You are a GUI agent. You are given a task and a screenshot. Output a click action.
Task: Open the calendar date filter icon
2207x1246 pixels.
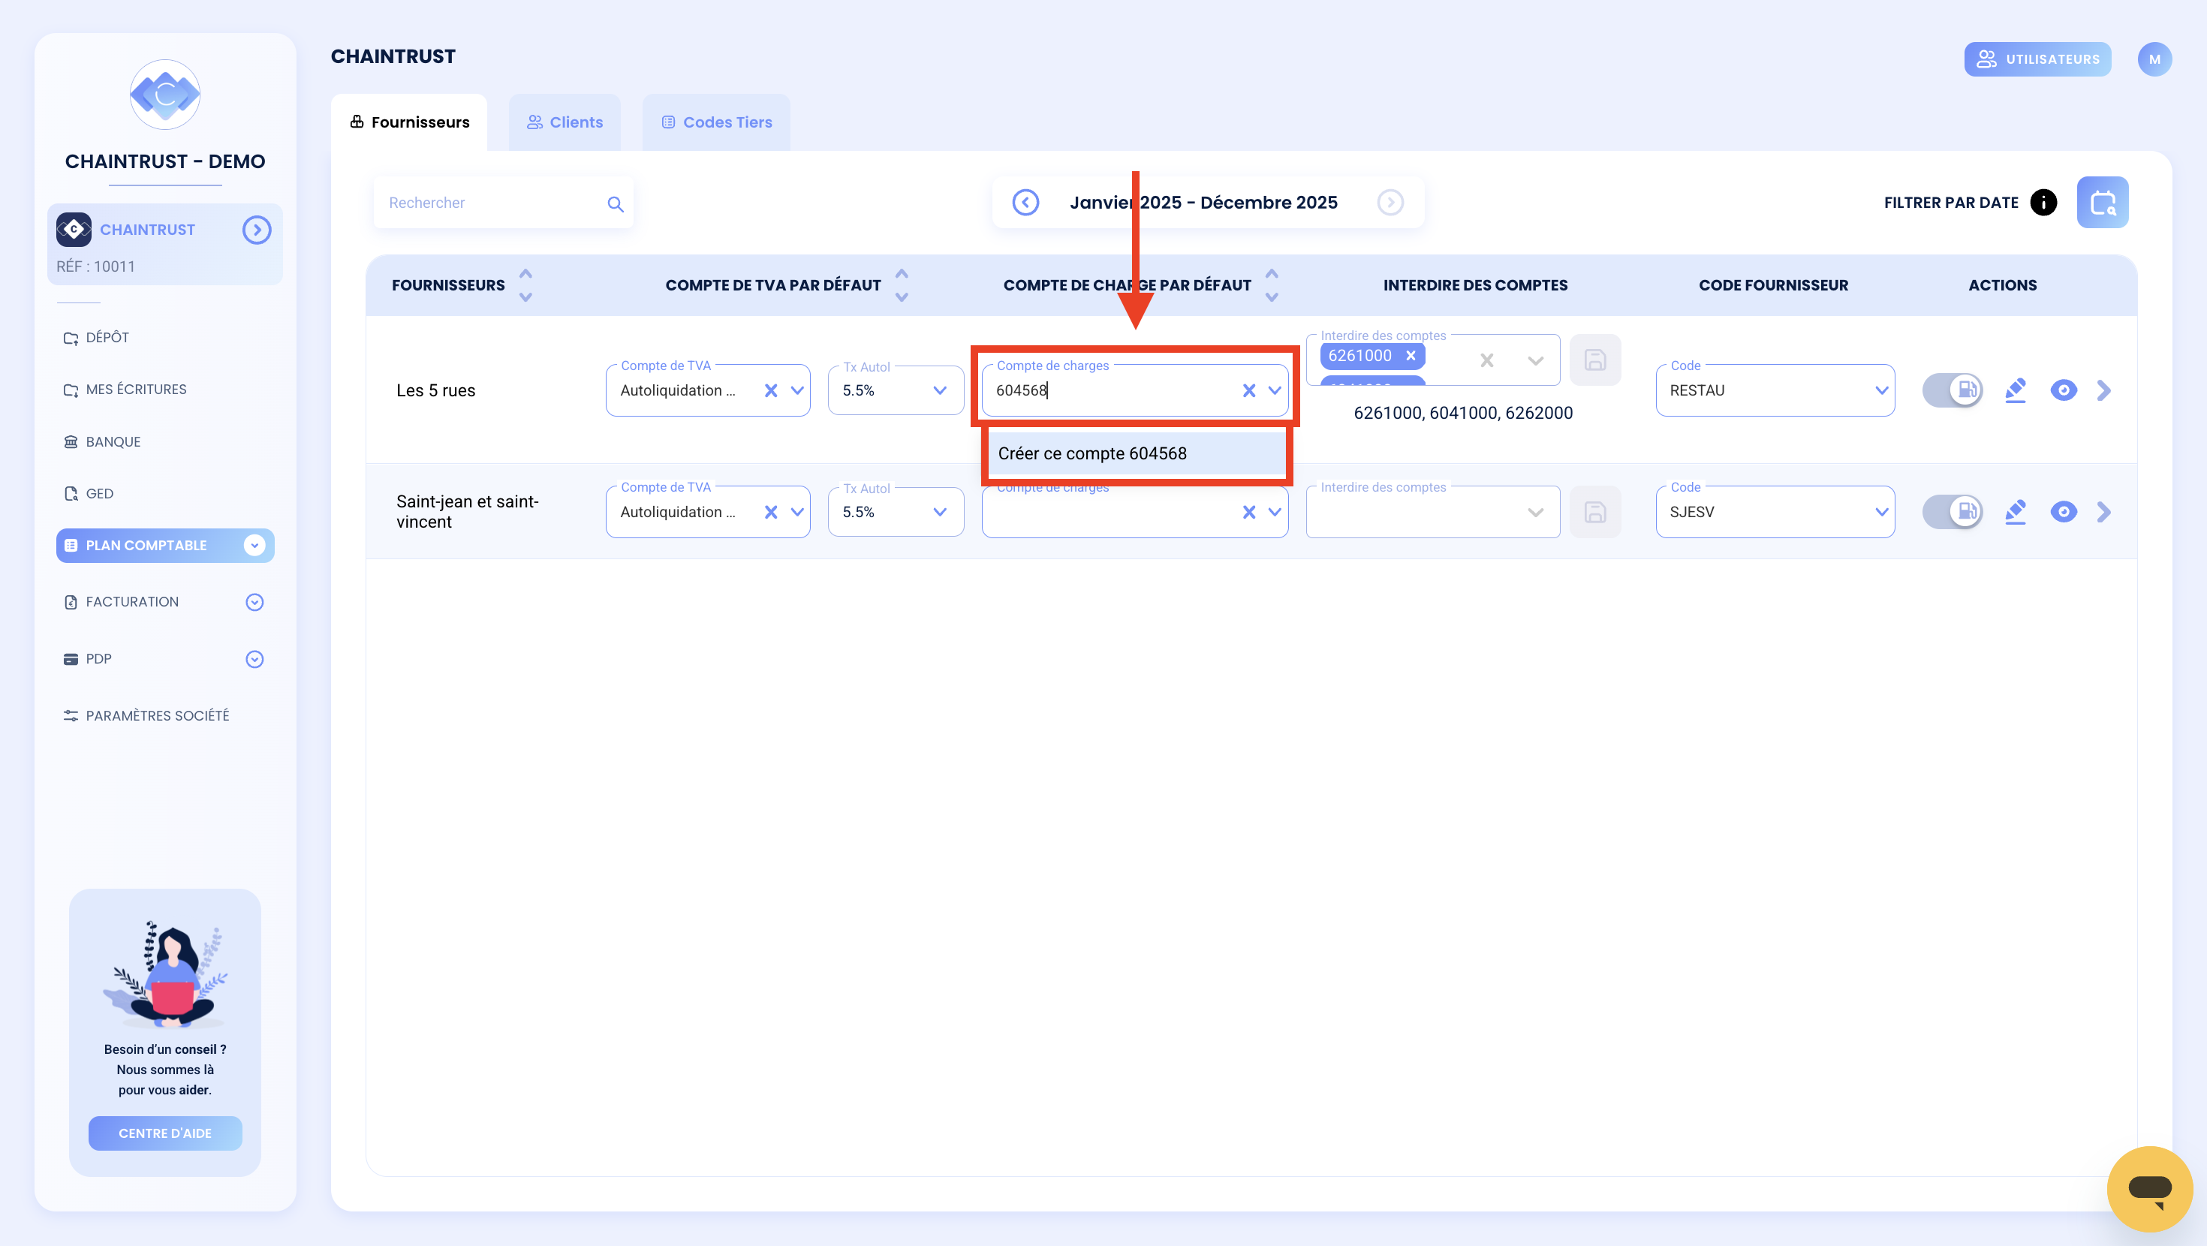(x=2103, y=202)
